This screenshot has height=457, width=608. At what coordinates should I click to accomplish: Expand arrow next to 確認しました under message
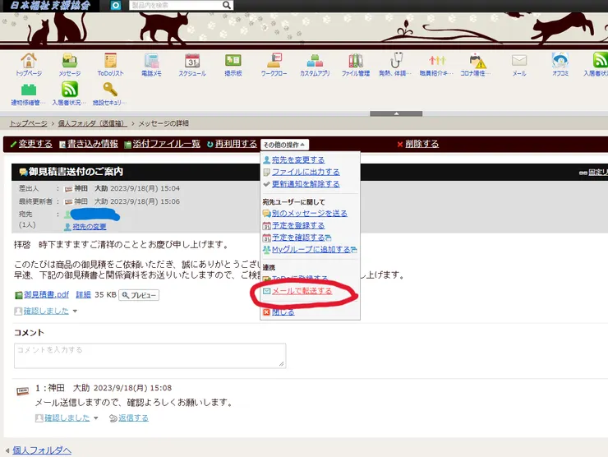click(x=75, y=312)
